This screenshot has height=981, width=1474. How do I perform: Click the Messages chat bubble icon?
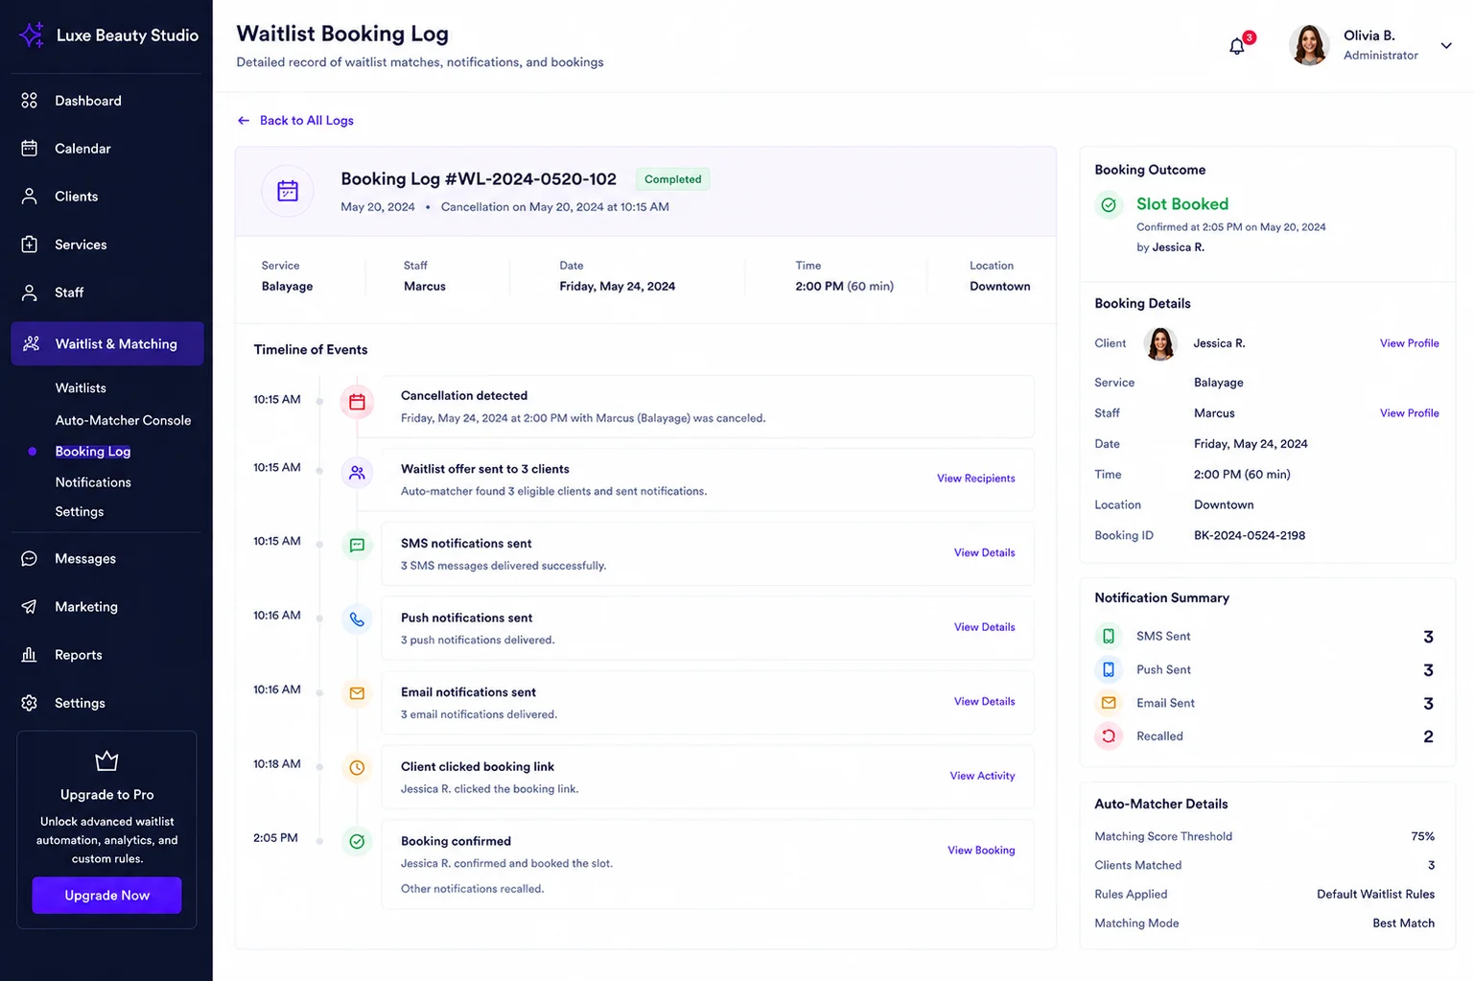click(x=30, y=559)
